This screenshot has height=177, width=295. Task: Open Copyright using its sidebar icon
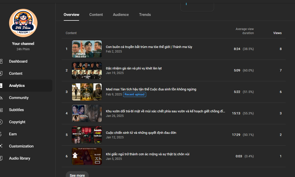(x=1, y=122)
